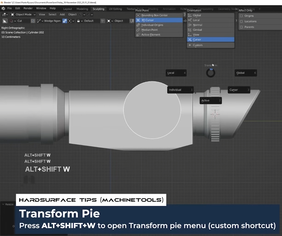
Task: Set orientation to Normal
Action: (x=211, y=25)
